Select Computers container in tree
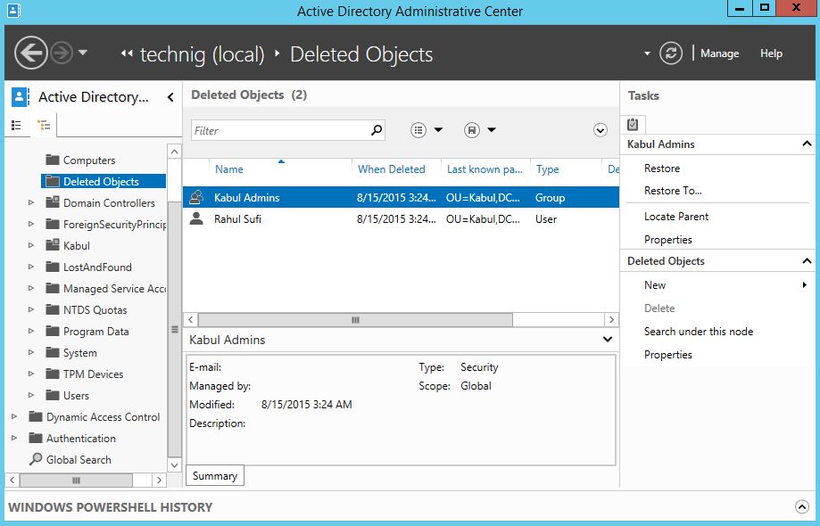The image size is (820, 526). pyautogui.click(x=89, y=160)
